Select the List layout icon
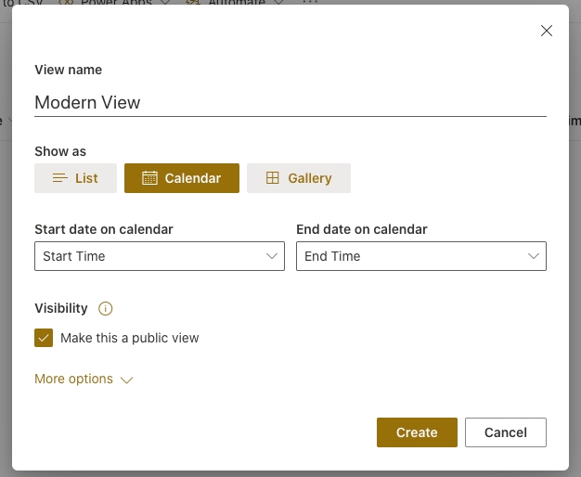Viewport: 581px width, 477px height. 60,178
